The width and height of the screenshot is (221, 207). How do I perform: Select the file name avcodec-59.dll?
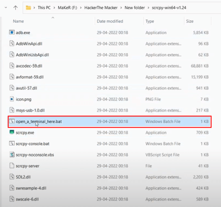29,66
